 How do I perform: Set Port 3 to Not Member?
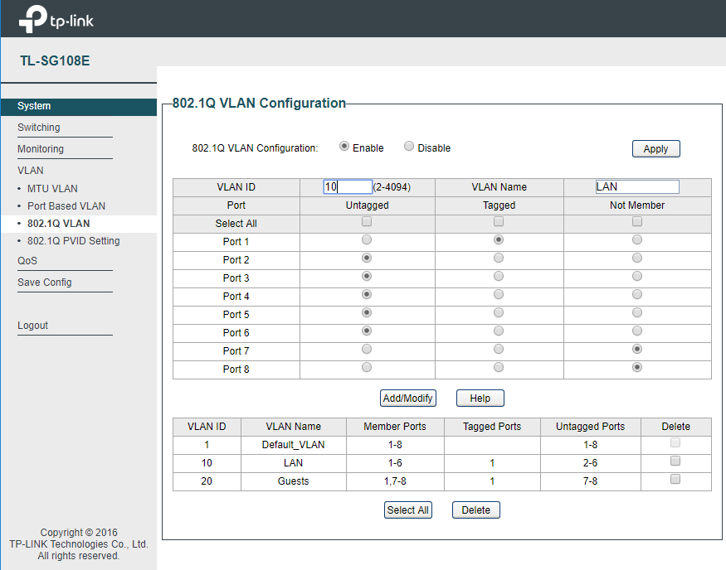(x=637, y=277)
